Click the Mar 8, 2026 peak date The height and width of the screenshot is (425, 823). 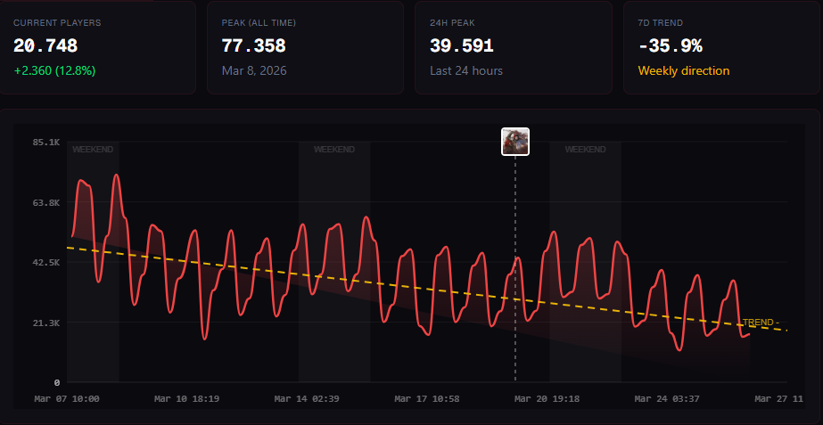pos(254,71)
